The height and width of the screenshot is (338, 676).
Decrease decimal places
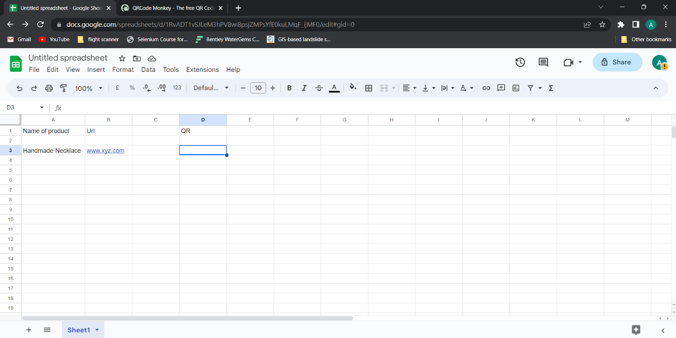point(147,88)
